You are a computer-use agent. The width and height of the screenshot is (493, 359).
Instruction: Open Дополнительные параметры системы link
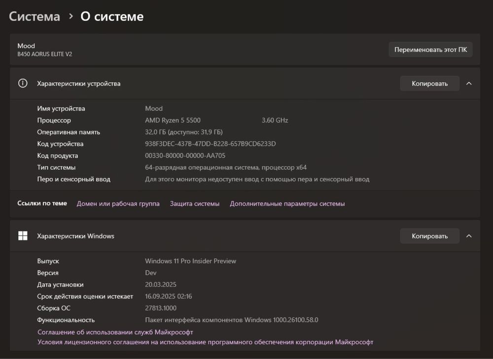pos(287,203)
